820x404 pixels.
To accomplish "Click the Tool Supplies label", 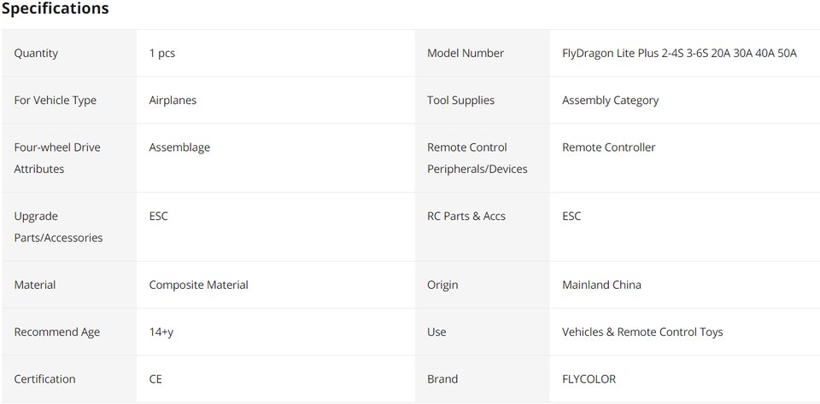I will coord(460,100).
